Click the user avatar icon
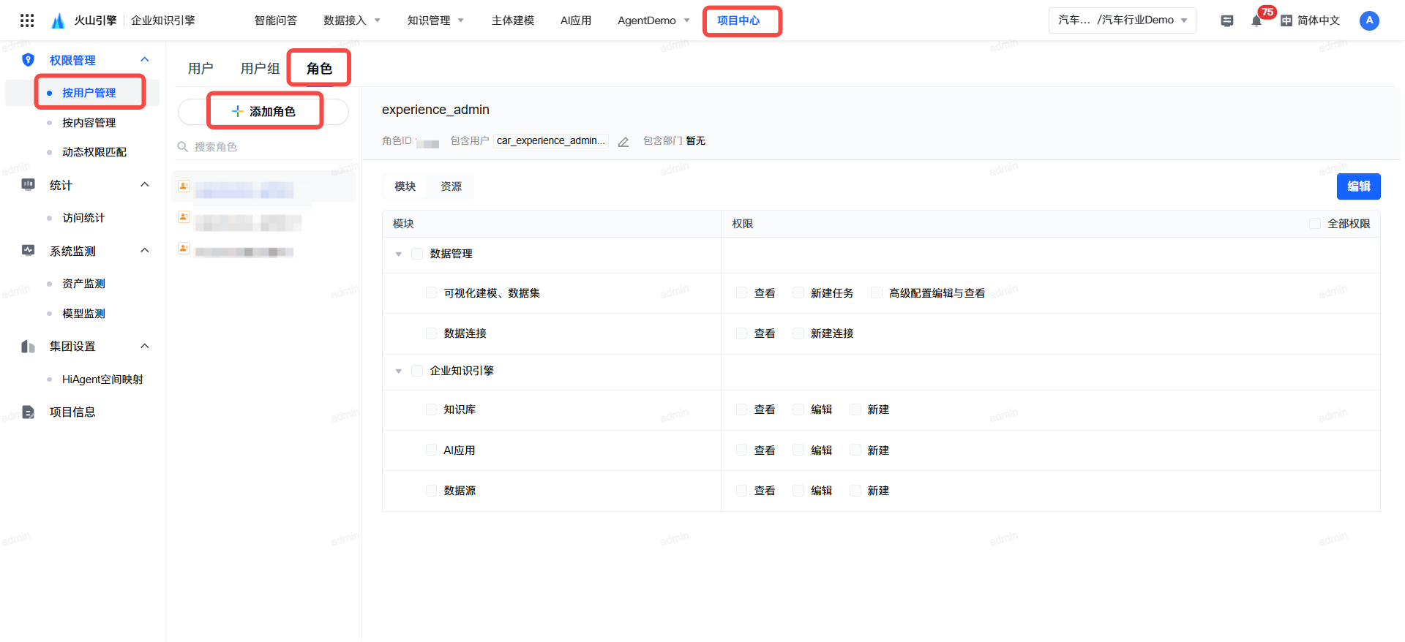This screenshot has height=642, width=1405. click(x=1369, y=20)
